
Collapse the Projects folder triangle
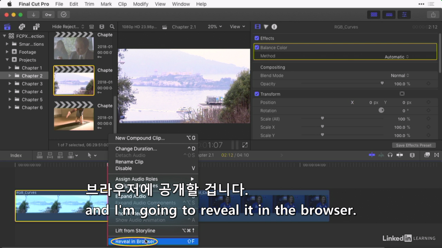click(7, 60)
